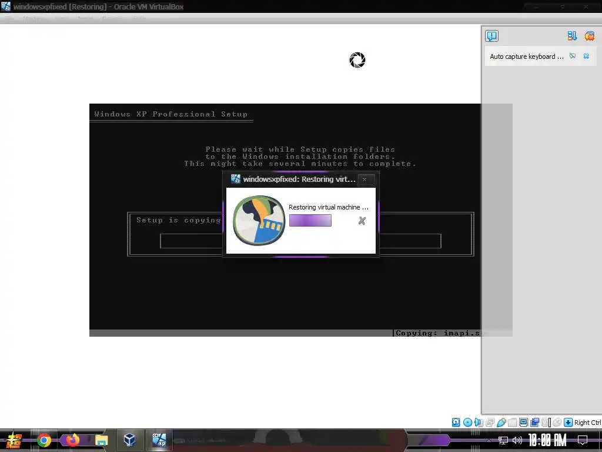Click the notification sort order icon

(572, 36)
